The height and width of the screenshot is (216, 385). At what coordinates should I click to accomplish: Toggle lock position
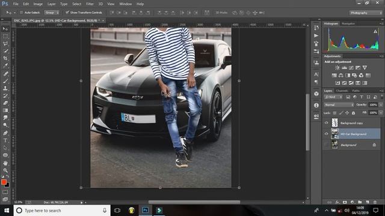(347, 113)
